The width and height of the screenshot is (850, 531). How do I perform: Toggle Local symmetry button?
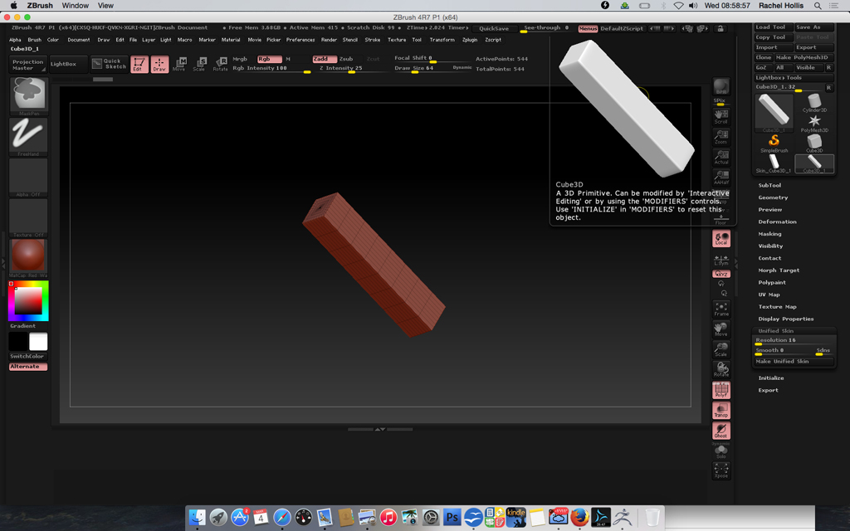pyautogui.click(x=721, y=238)
